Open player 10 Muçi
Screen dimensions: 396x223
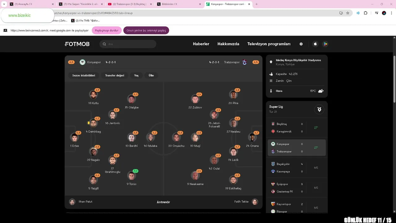tap(195, 140)
